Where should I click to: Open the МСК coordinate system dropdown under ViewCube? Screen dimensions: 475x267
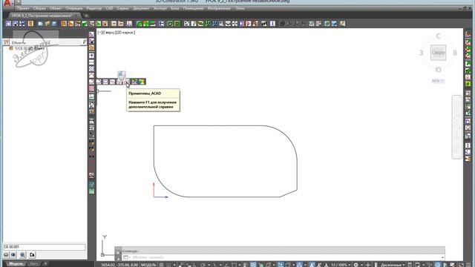(x=438, y=81)
